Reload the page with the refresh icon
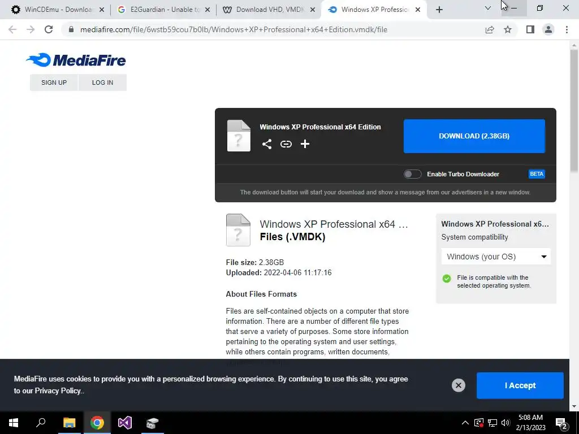Image resolution: width=579 pixels, height=434 pixels. click(x=49, y=29)
